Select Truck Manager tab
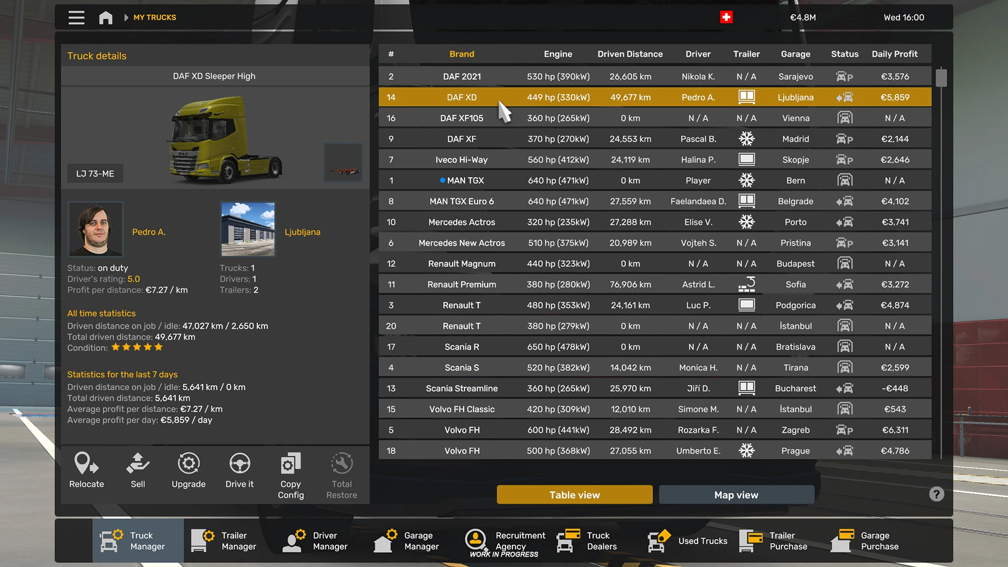 point(136,540)
